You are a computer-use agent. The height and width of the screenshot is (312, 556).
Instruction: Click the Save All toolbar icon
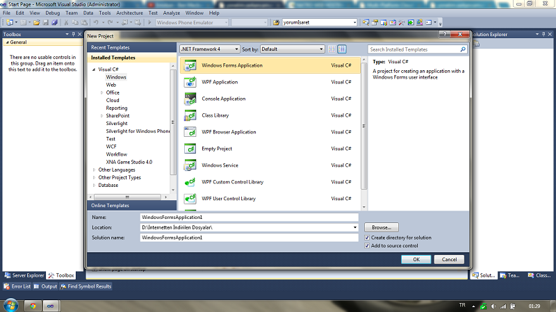tap(55, 22)
